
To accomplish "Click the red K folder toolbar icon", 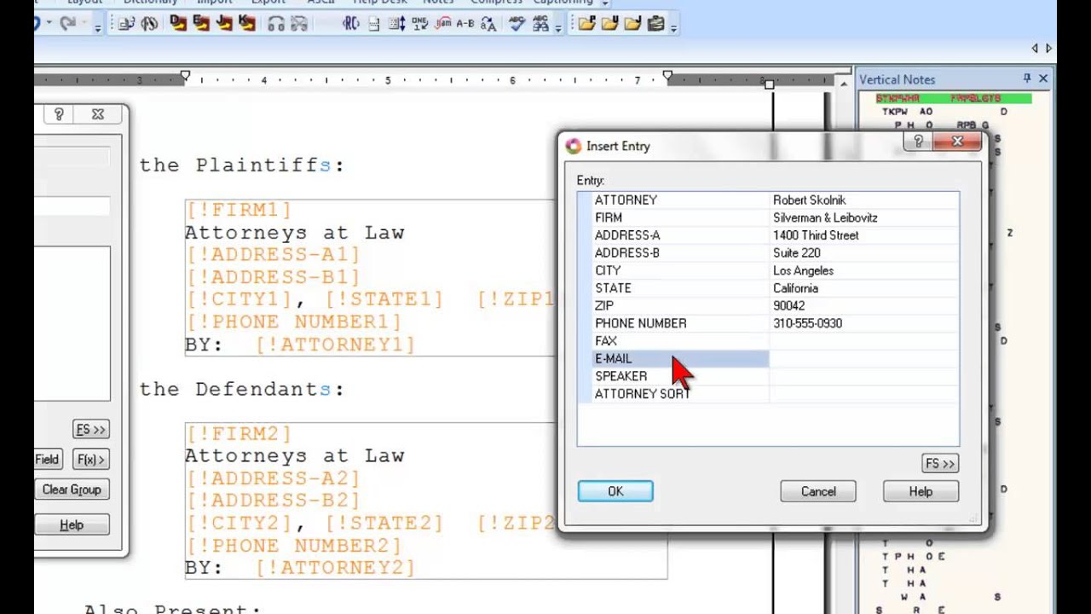I will click(x=246, y=23).
